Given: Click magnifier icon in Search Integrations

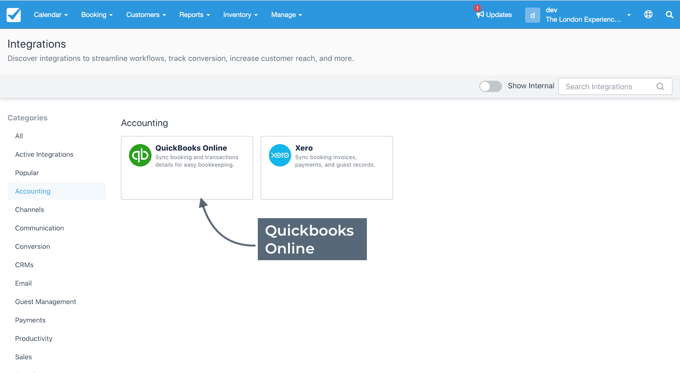Looking at the screenshot, I should [x=660, y=86].
